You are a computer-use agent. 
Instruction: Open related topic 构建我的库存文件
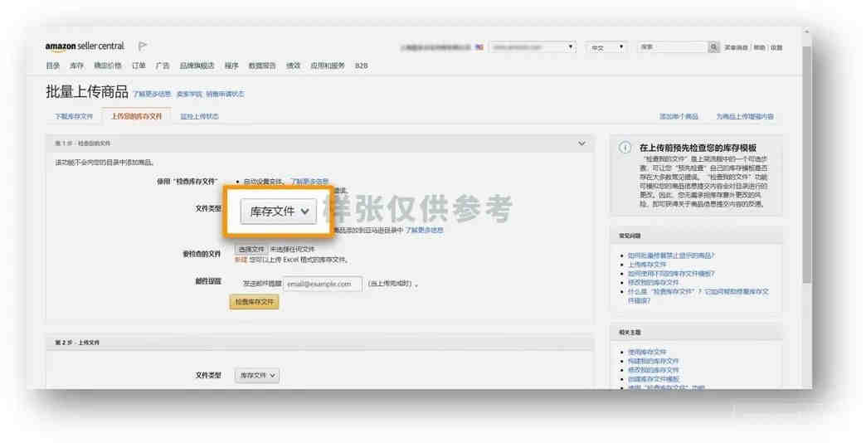click(x=653, y=361)
